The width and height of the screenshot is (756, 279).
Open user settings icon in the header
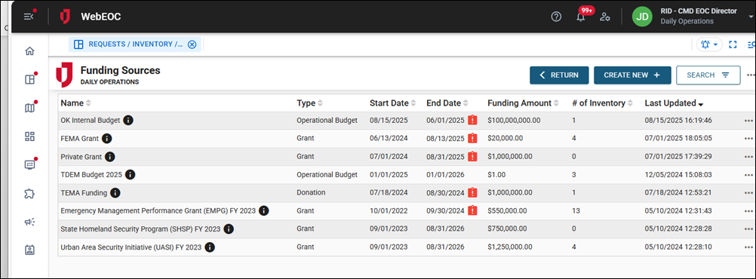coord(605,17)
